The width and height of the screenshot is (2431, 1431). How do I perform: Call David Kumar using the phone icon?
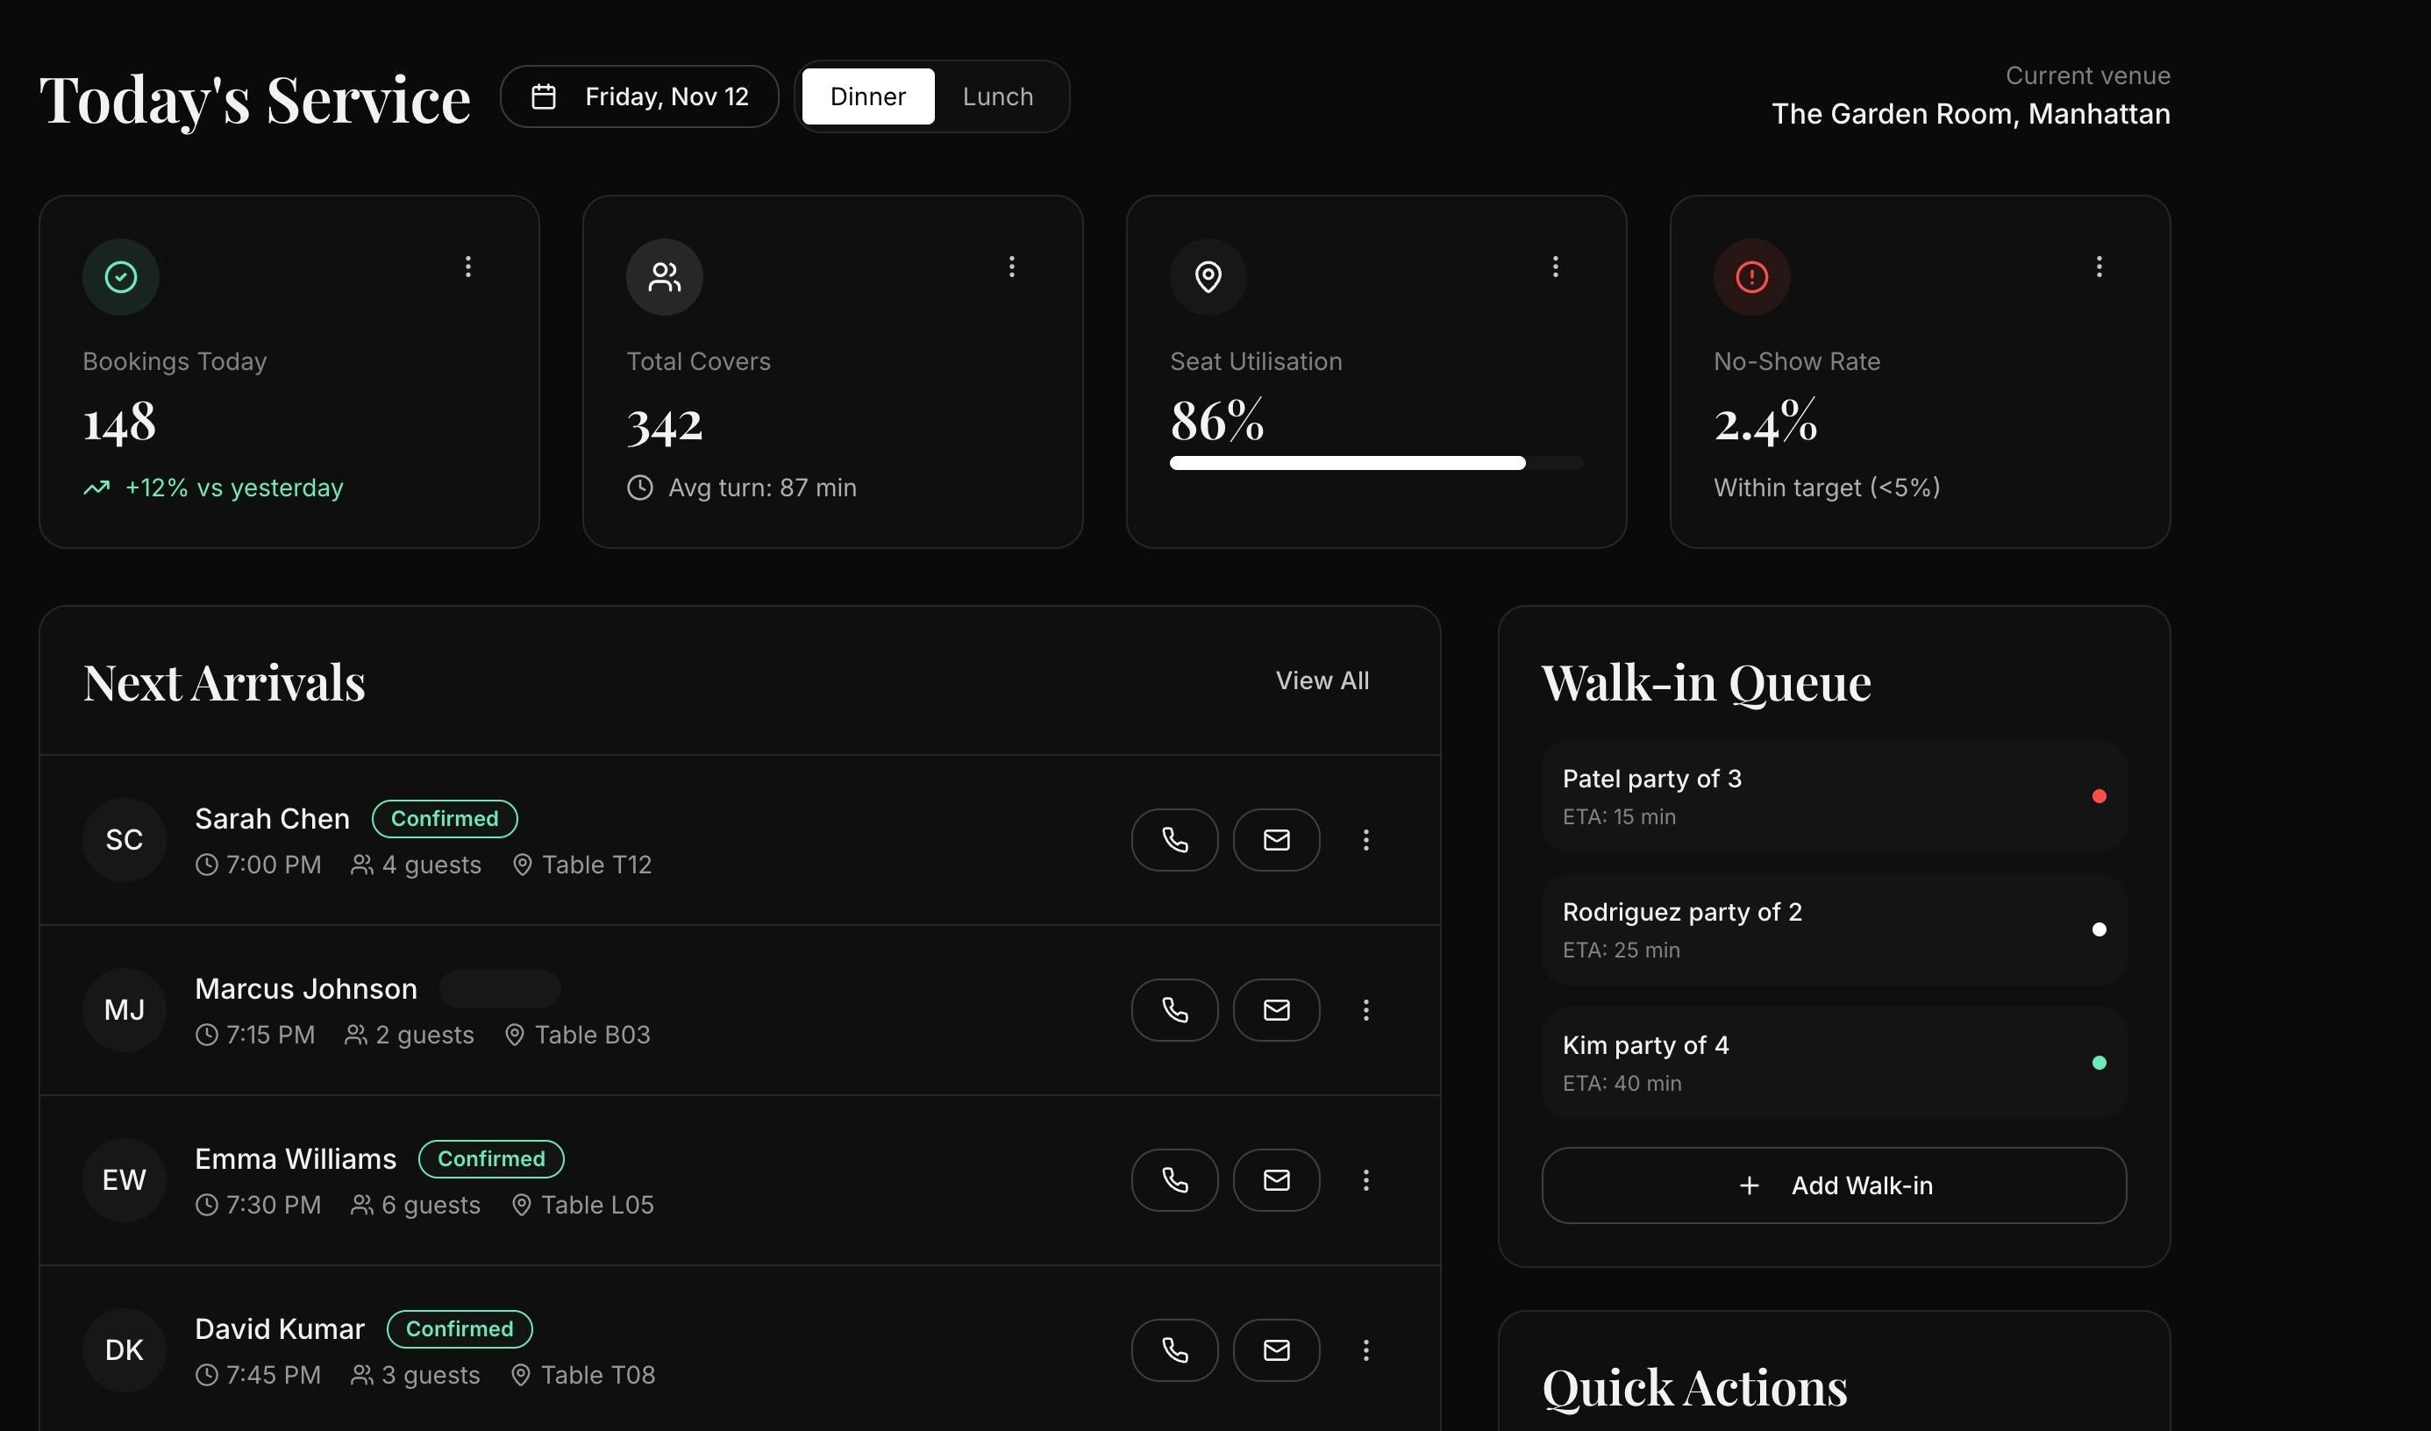1174,1350
